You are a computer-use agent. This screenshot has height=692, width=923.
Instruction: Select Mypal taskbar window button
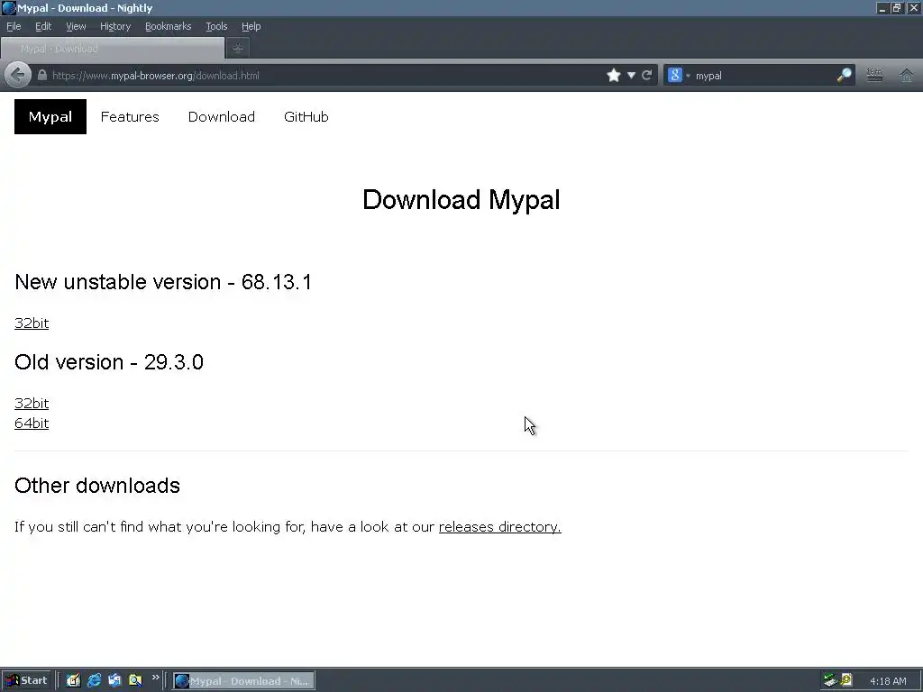coord(243,681)
